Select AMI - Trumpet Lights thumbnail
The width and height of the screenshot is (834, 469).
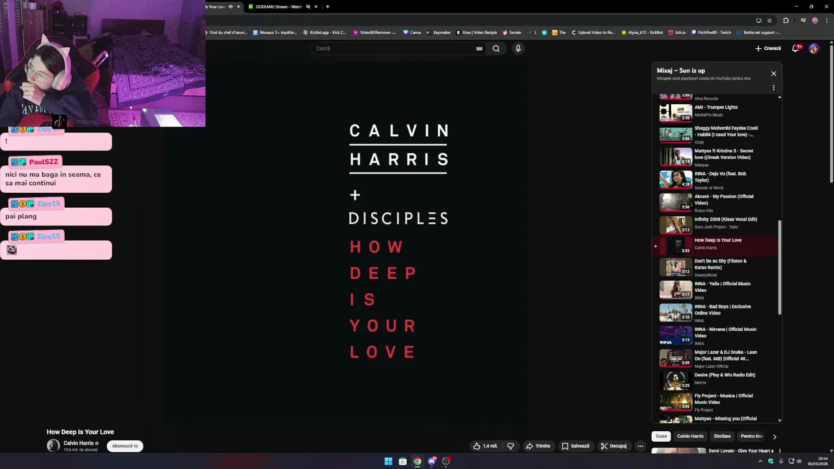tap(676, 113)
